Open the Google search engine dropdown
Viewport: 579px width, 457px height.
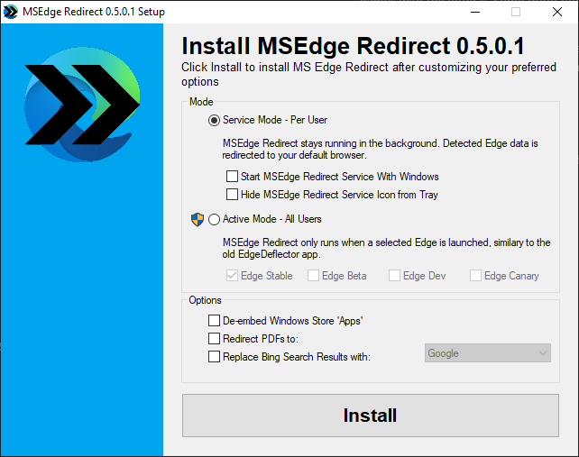(x=487, y=353)
